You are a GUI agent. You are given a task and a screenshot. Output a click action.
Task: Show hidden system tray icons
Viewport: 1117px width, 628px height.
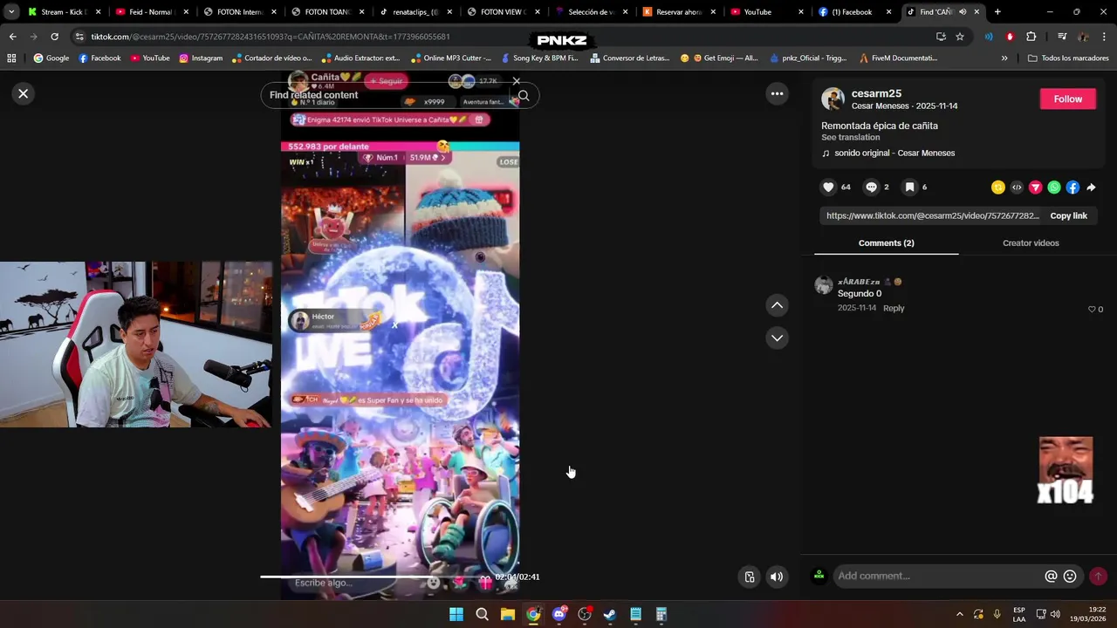960,614
